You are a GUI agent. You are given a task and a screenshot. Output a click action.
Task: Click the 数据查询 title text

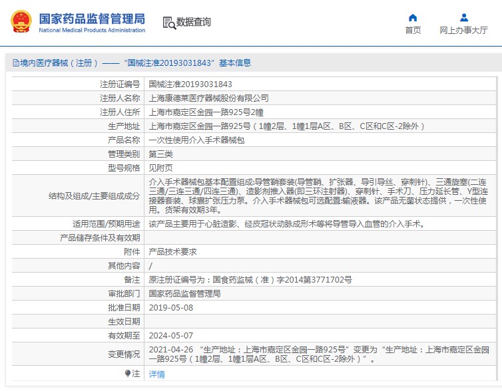pyautogui.click(x=193, y=22)
